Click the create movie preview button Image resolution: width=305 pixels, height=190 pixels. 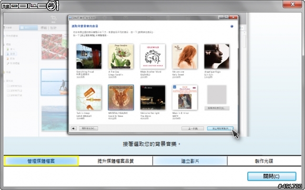tap(220, 129)
